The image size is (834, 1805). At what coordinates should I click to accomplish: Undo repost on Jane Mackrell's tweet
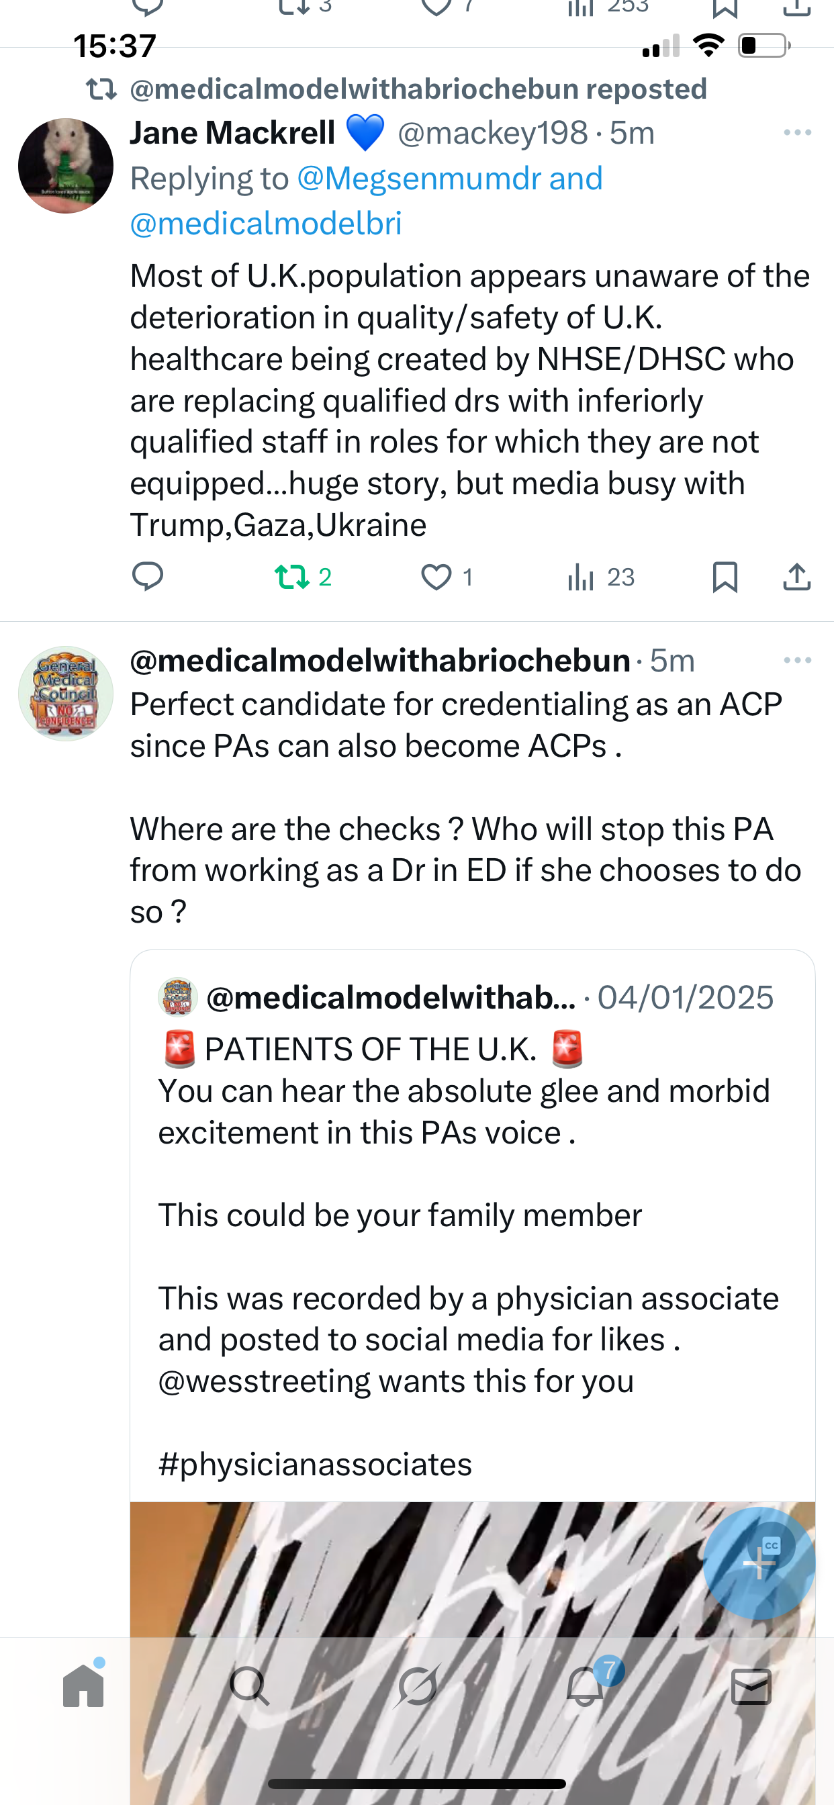pyautogui.click(x=292, y=577)
